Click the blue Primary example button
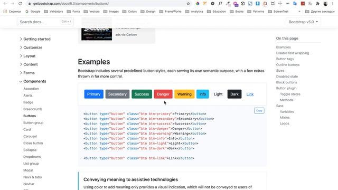 point(94,94)
